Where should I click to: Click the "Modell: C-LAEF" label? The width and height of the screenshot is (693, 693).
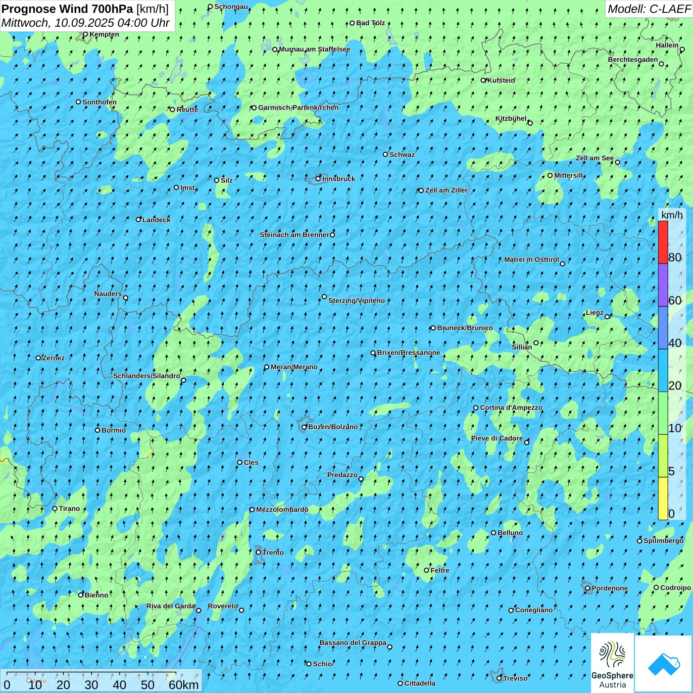[649, 9]
